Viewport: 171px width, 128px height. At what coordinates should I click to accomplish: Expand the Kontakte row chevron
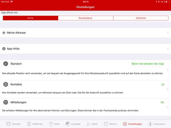[x=168, y=89]
